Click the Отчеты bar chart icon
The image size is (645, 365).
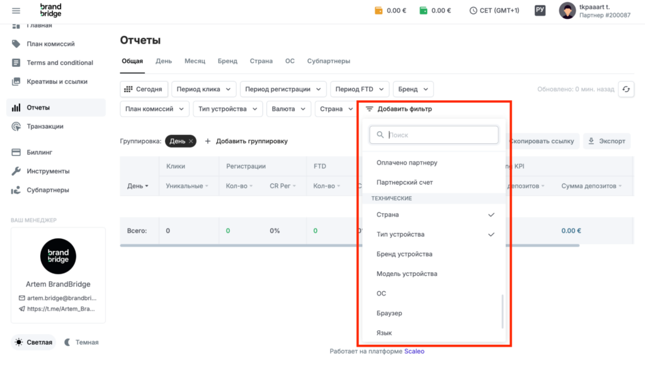pos(16,107)
